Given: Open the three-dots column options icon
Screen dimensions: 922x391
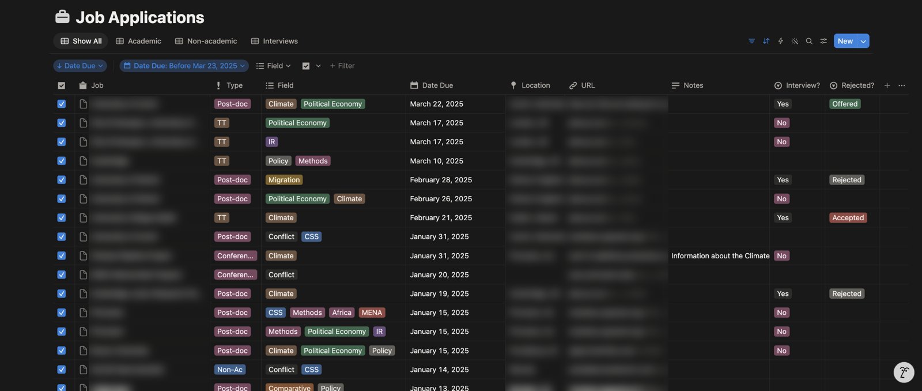Looking at the screenshot, I should tap(902, 85).
